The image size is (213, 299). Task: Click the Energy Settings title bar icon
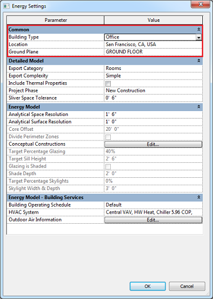click(6, 6)
